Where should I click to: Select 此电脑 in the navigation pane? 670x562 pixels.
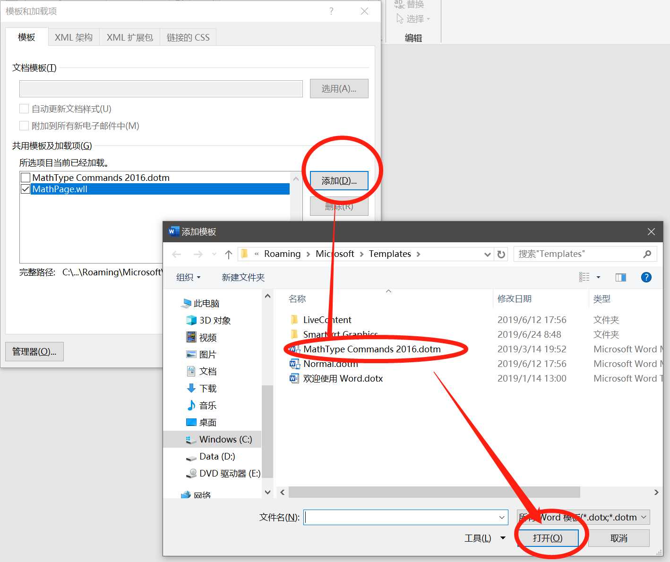pos(200,303)
